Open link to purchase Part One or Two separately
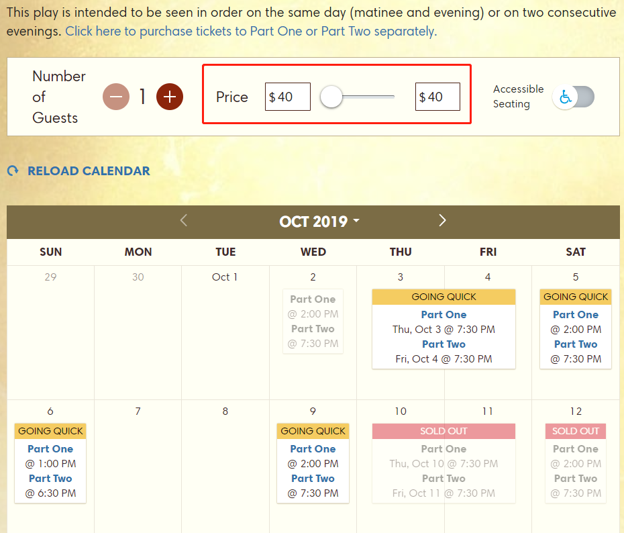This screenshot has width=624, height=533. click(x=251, y=31)
